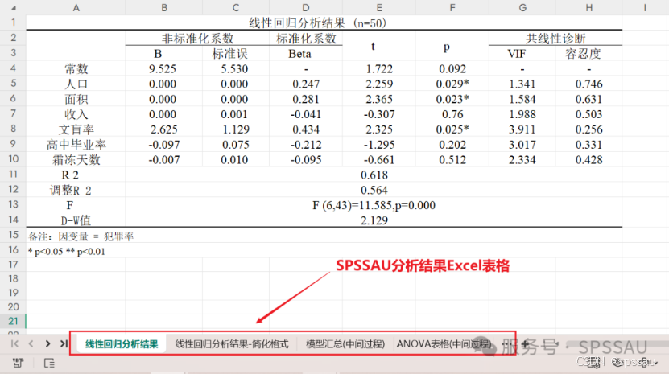The height and width of the screenshot is (374, 669).
Task: Click the 调整R 2 value 0.564
Action: click(x=374, y=190)
